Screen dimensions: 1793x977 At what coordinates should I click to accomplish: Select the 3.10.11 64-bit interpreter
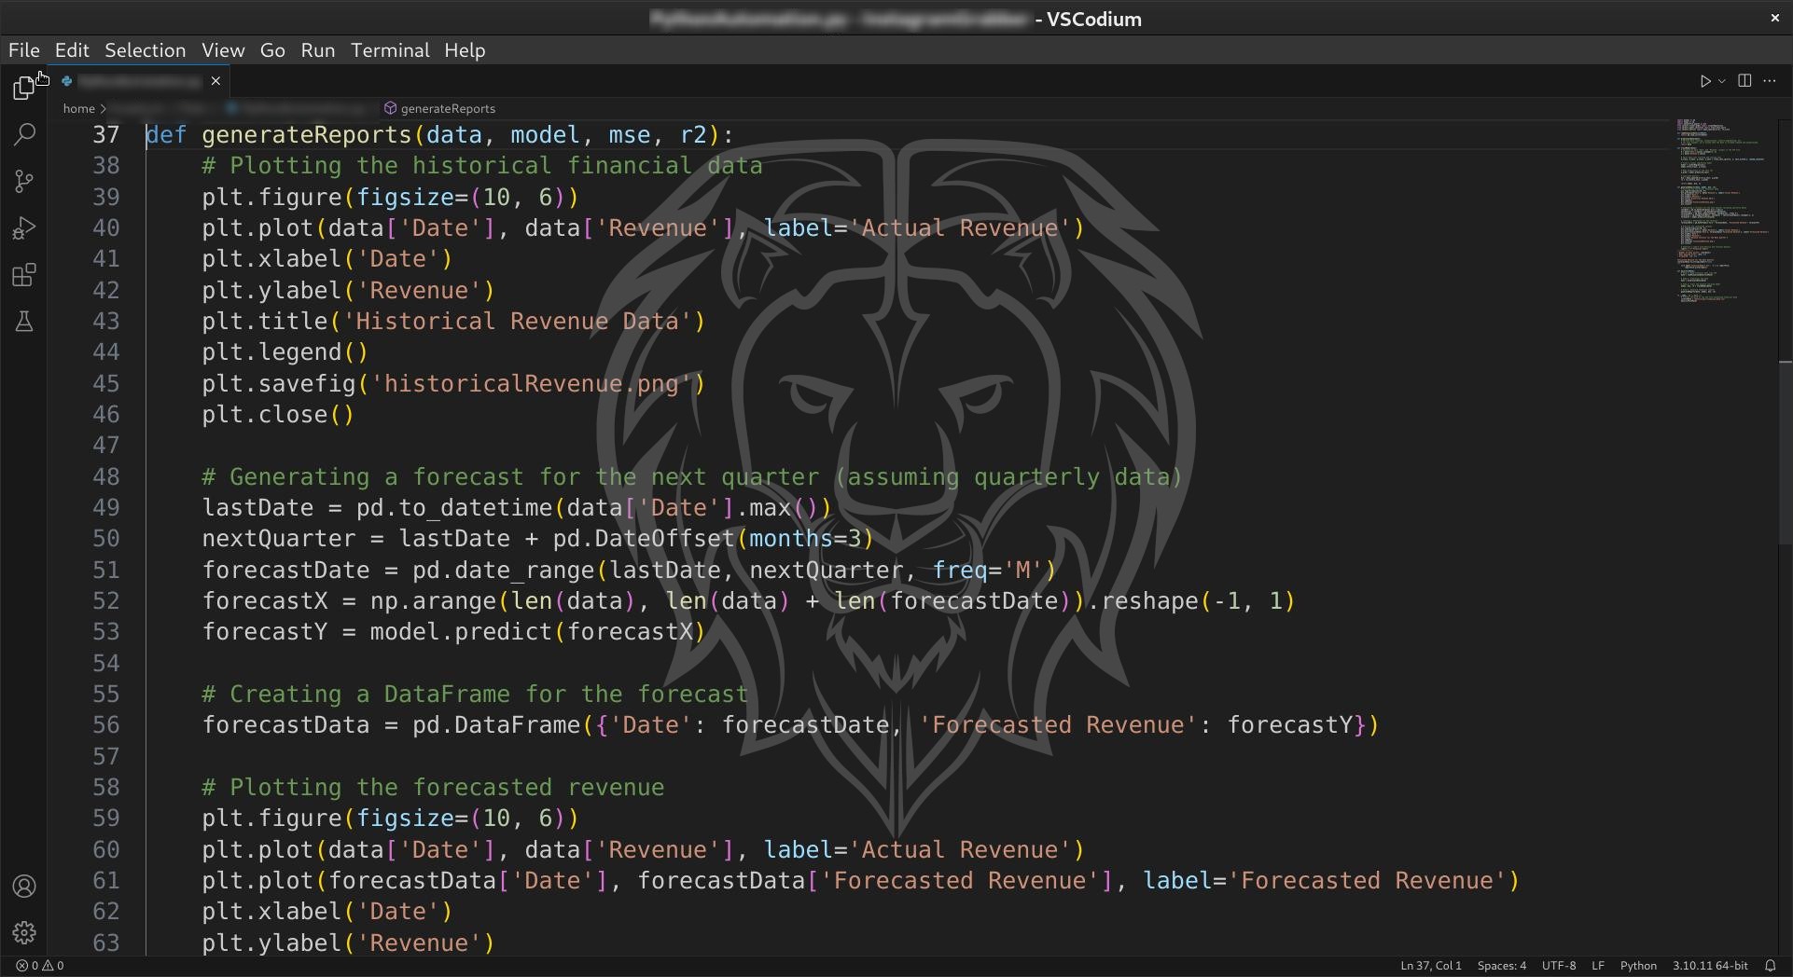[1710, 966]
